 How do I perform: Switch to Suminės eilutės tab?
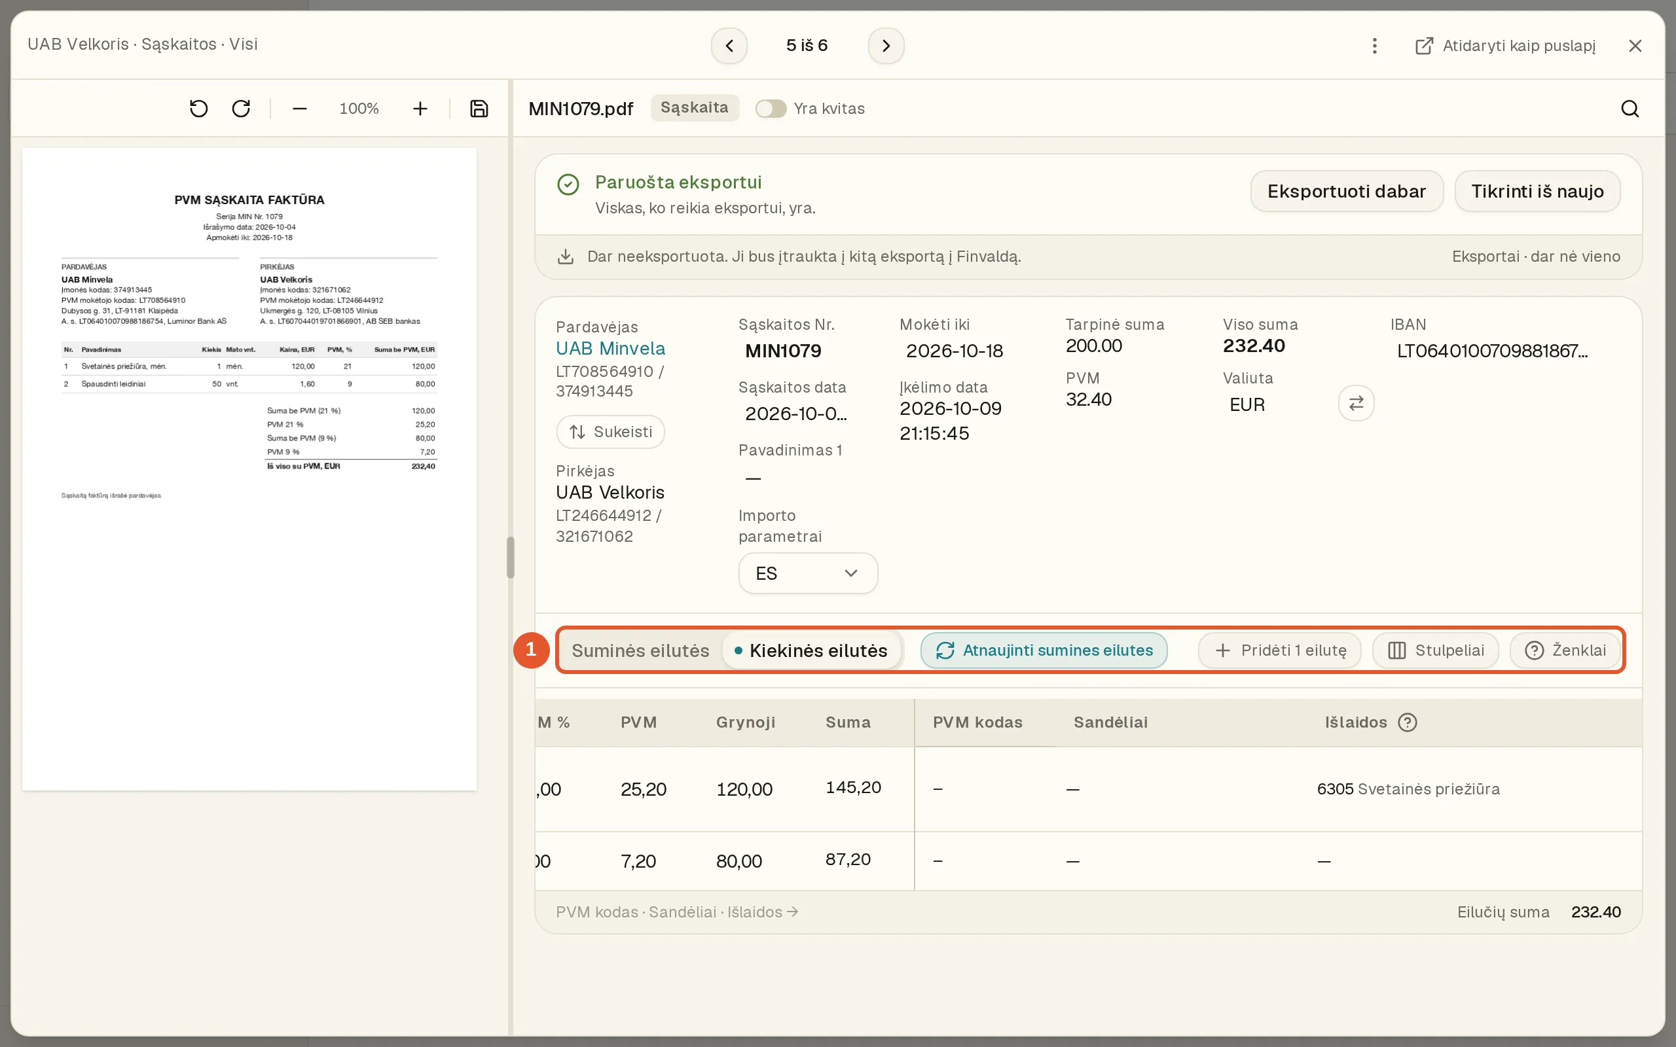[640, 650]
